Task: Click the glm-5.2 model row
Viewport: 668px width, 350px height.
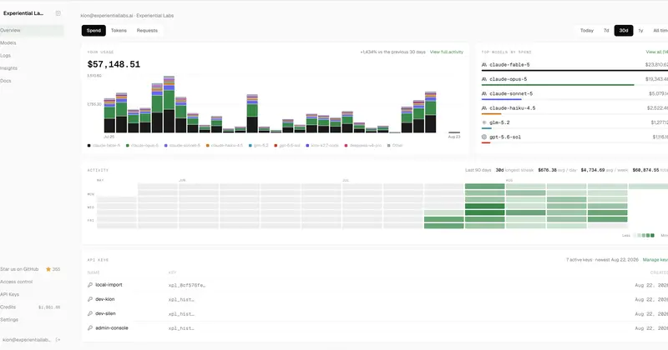Action: click(x=574, y=123)
